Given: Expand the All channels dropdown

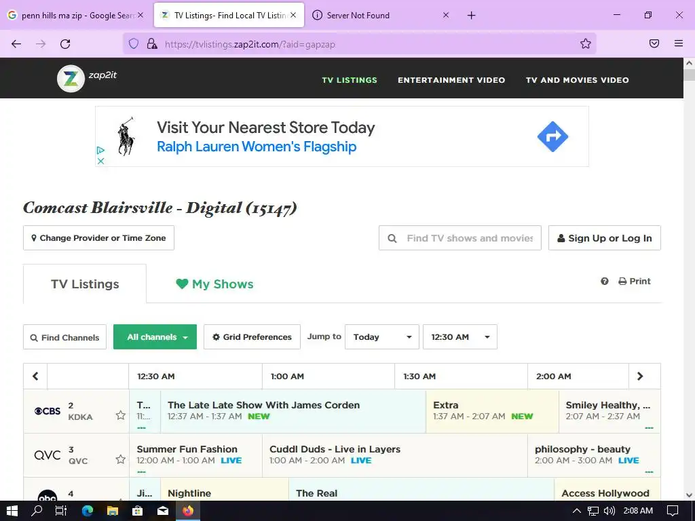Looking at the screenshot, I should click(155, 337).
